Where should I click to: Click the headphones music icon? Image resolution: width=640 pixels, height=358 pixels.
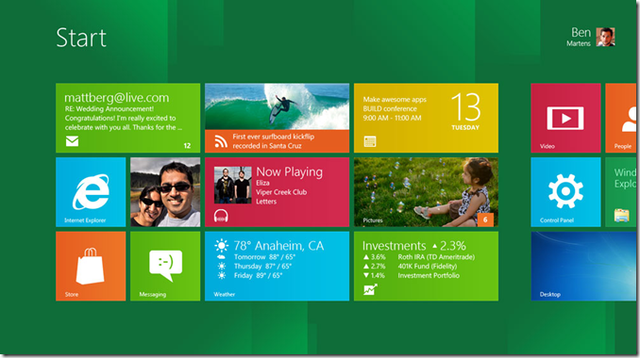click(x=221, y=216)
